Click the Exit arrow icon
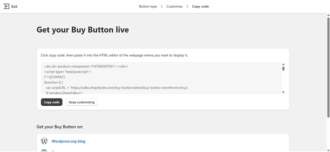330x152 pixels. point(7,7)
